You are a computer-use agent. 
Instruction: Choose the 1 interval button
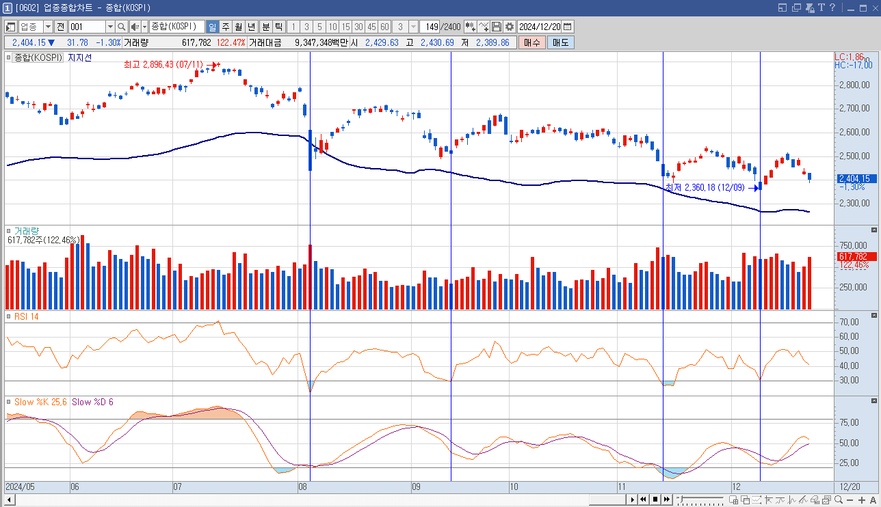click(x=293, y=27)
